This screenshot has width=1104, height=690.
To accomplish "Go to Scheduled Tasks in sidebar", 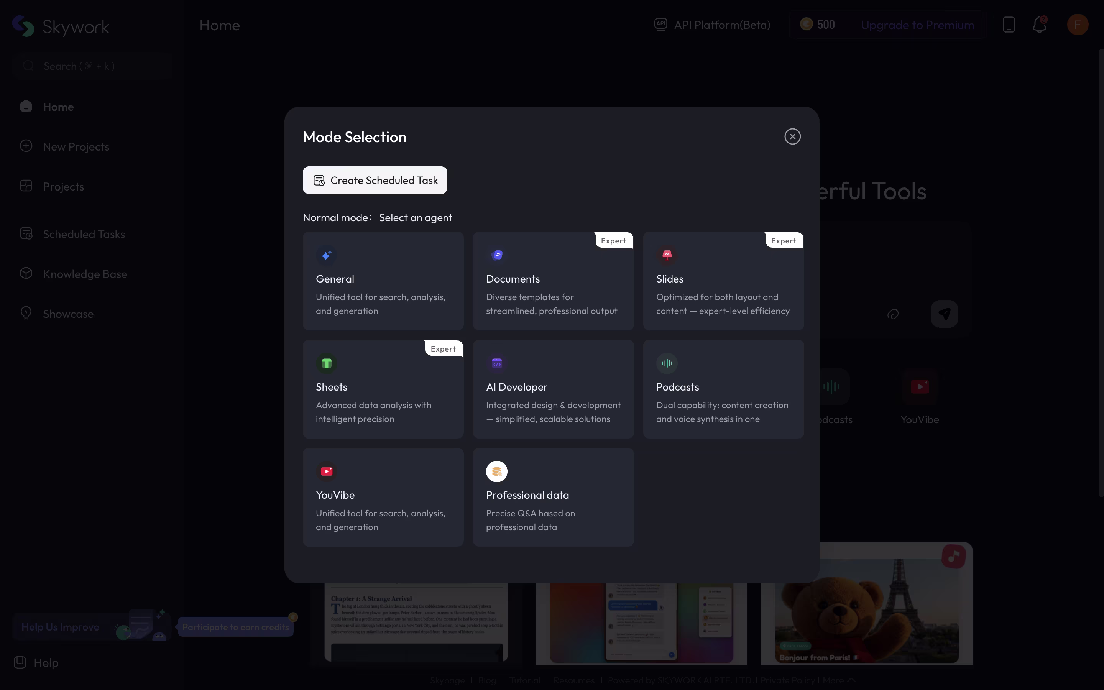I will pyautogui.click(x=84, y=234).
